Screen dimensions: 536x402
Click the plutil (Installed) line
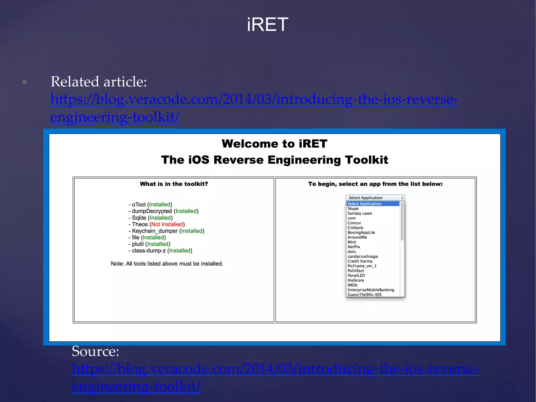pyautogui.click(x=149, y=244)
